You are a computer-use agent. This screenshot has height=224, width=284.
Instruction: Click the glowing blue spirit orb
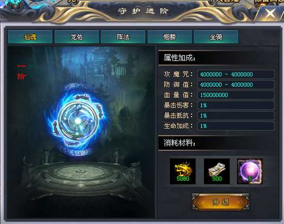click(x=77, y=121)
